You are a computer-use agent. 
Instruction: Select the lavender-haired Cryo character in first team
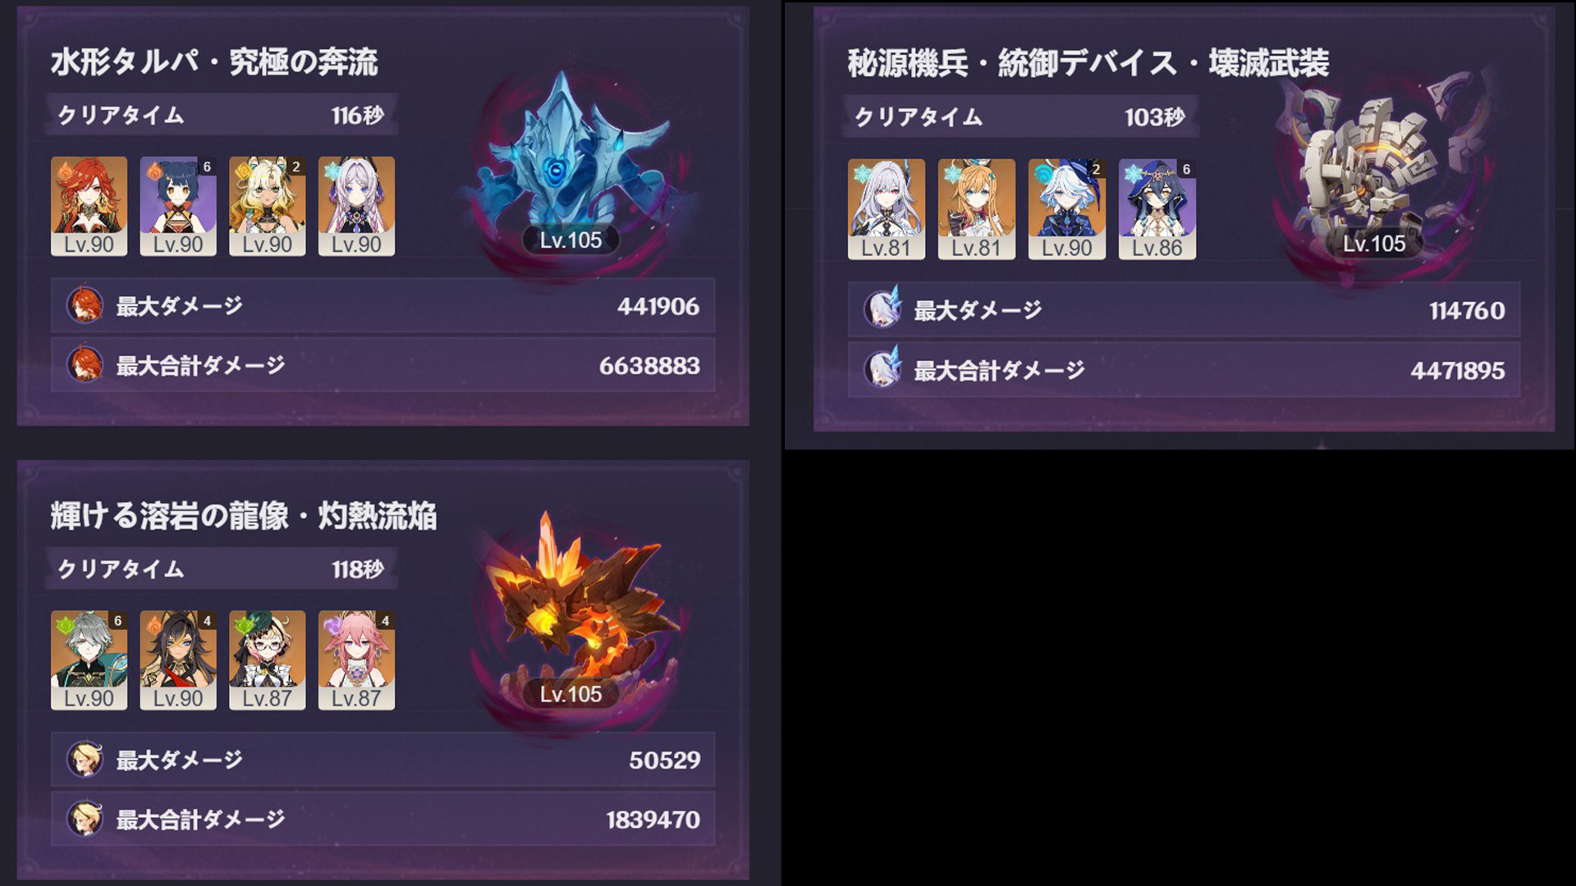pyautogui.click(x=356, y=206)
